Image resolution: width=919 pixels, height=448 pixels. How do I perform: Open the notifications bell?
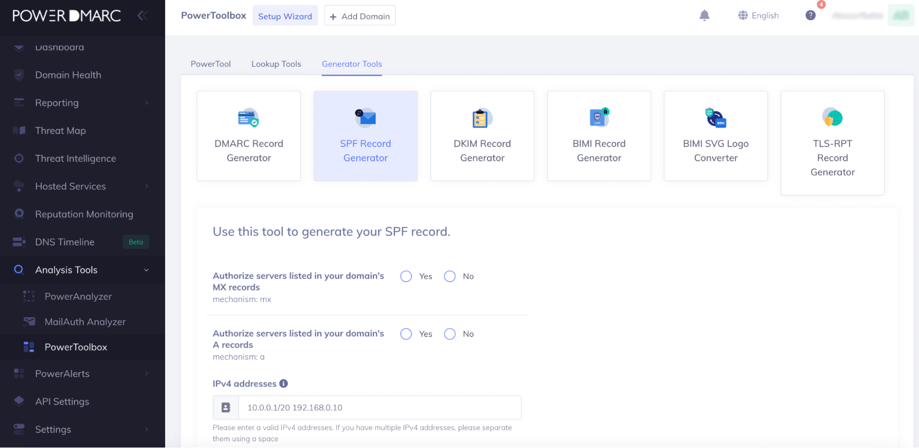click(704, 16)
